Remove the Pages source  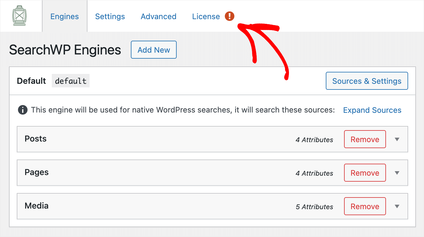tap(365, 173)
